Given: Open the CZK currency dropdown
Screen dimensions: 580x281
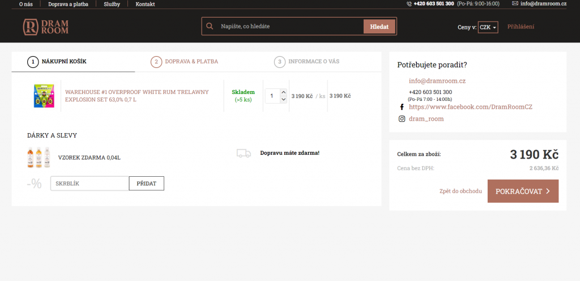Looking at the screenshot, I should click(x=488, y=27).
